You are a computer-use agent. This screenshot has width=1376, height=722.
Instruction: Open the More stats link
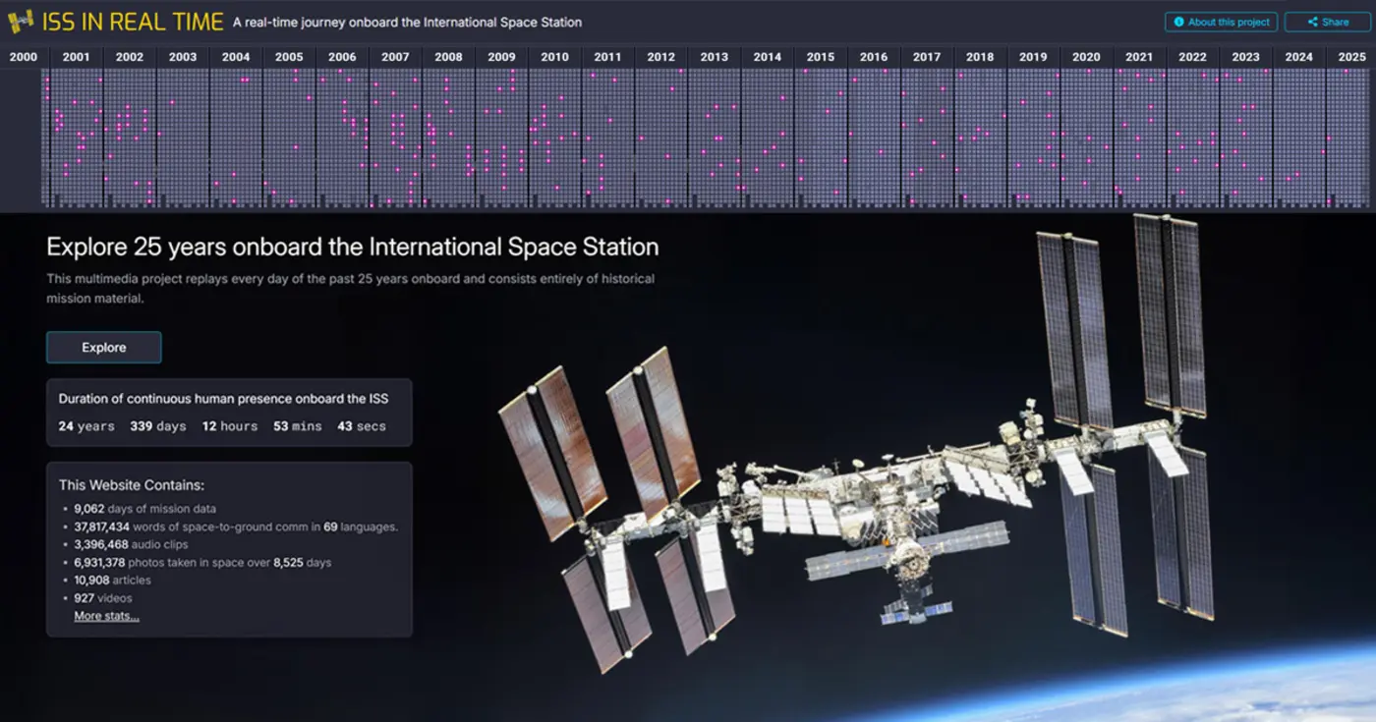106,615
